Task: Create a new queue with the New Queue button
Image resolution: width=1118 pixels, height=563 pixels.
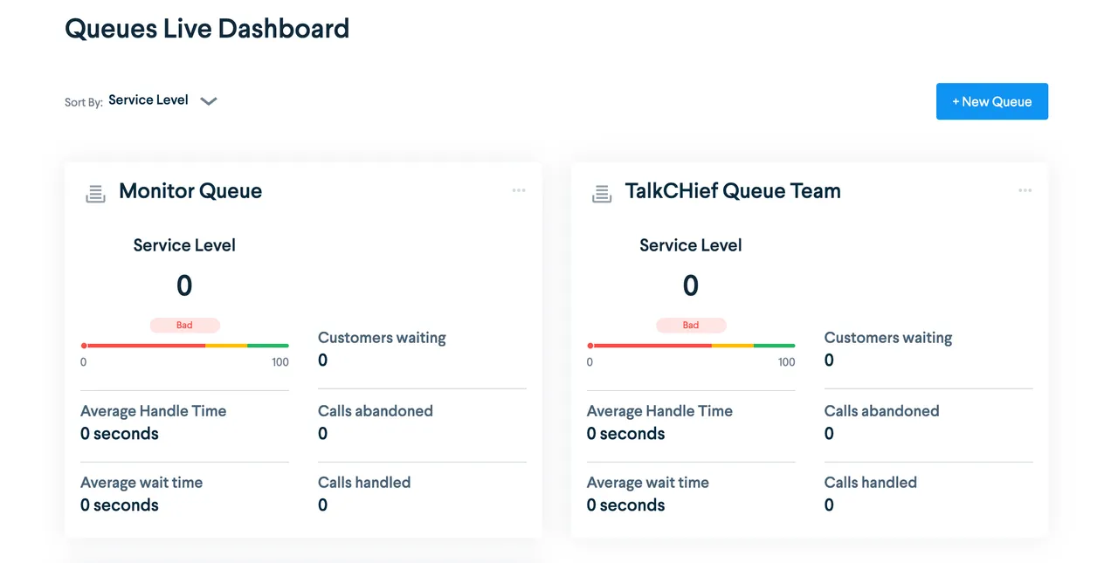Action: click(992, 101)
